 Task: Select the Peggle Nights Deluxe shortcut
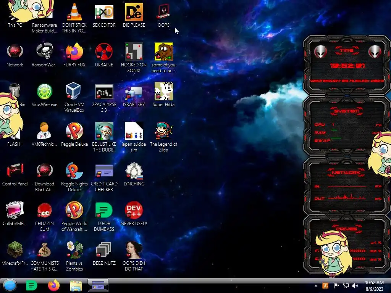[x=74, y=177]
